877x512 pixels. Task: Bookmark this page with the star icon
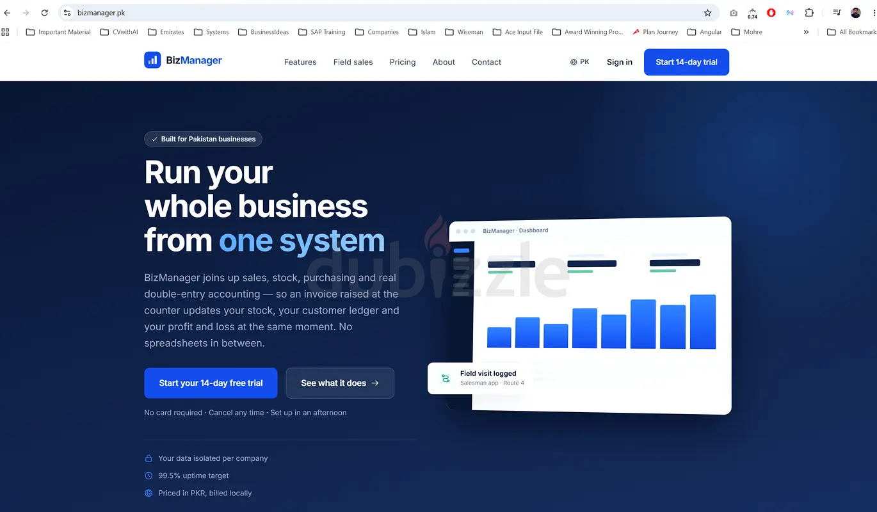pos(707,13)
